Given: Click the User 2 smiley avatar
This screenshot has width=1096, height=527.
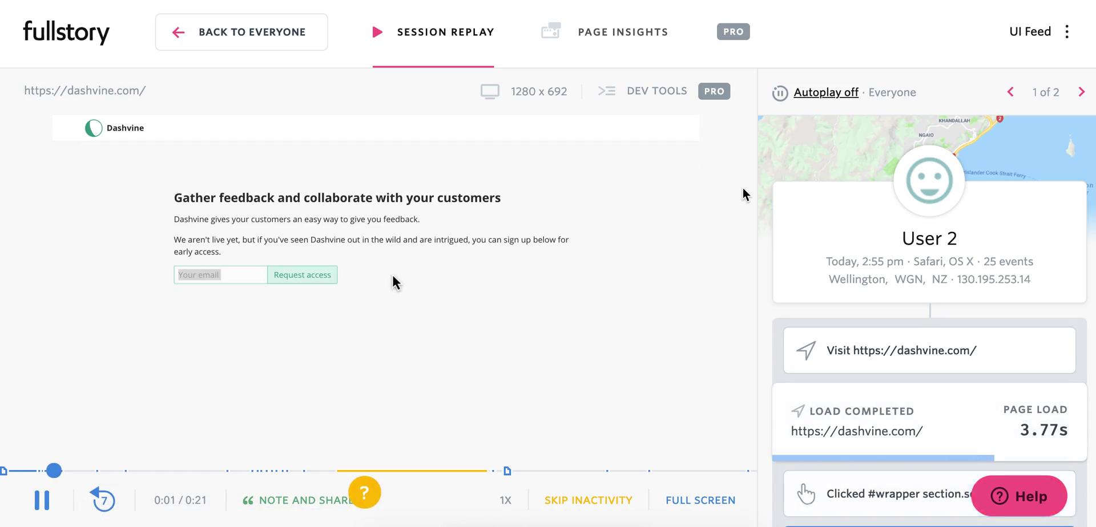Looking at the screenshot, I should pyautogui.click(x=929, y=181).
